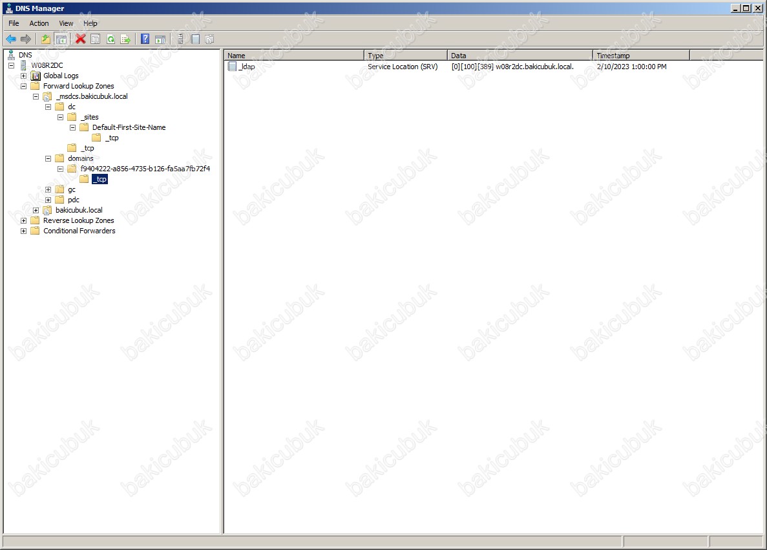Screen dimensions: 767x550
Task: Sort by the Data column header
Action: tap(520, 56)
